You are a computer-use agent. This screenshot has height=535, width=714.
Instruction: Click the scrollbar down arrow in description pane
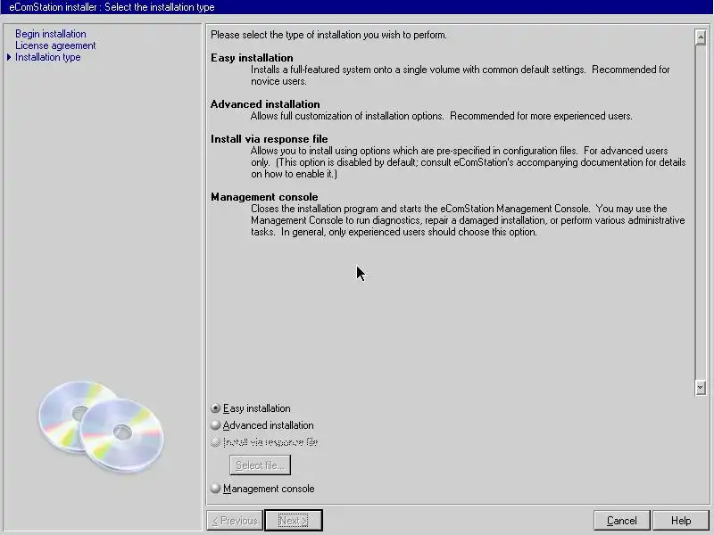click(x=701, y=387)
